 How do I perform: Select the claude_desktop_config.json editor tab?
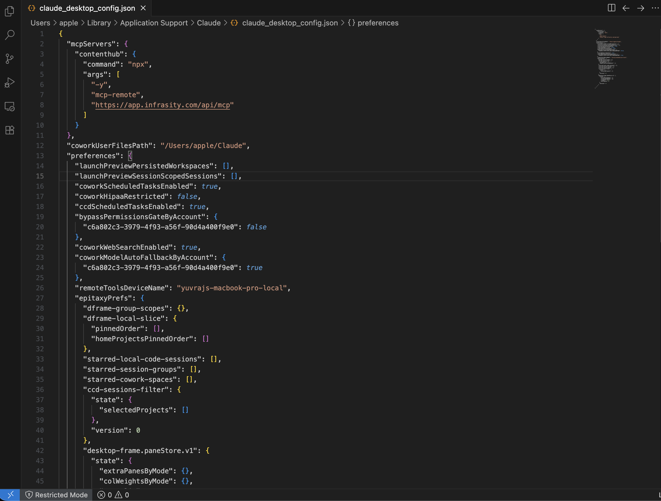click(x=86, y=8)
